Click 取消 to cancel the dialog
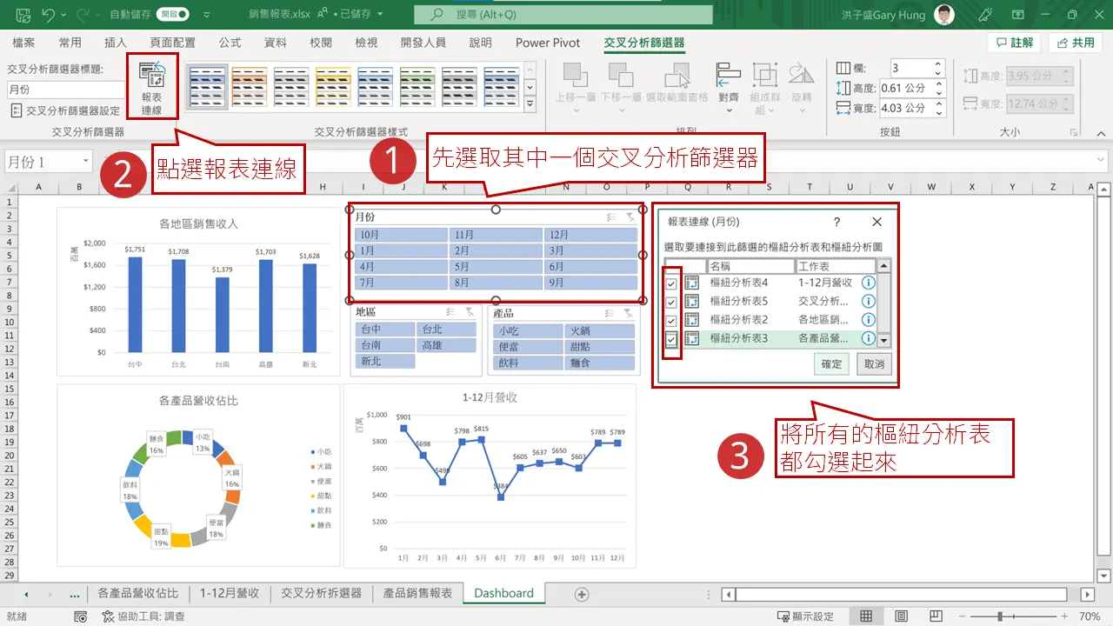Image resolution: width=1113 pixels, height=626 pixels. point(874,364)
